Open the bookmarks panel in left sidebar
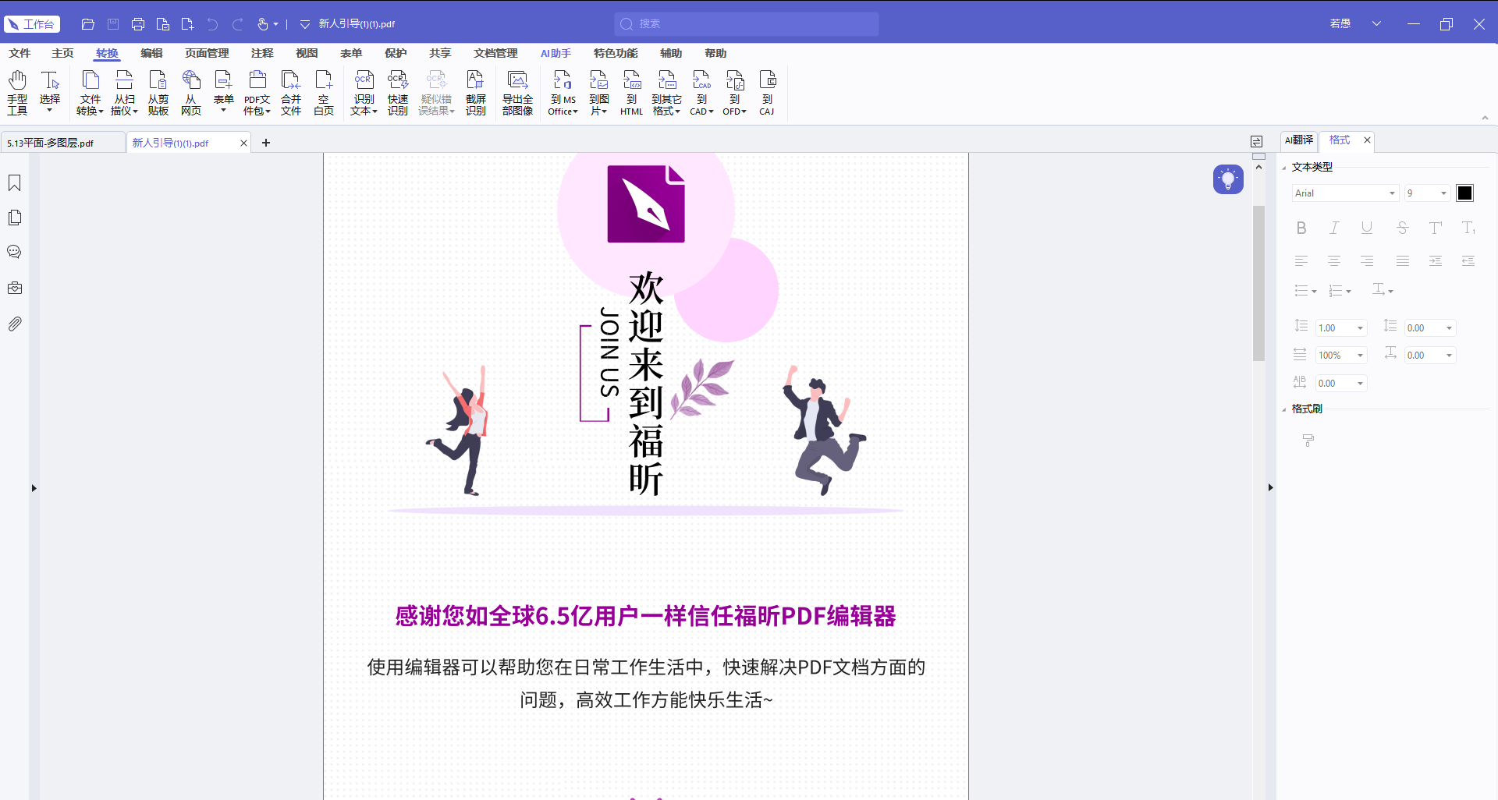 tap(15, 183)
